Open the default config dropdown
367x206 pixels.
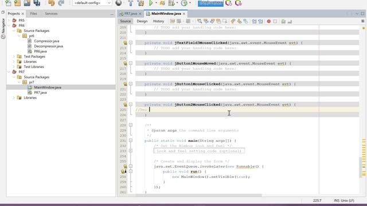(x=92, y=3)
